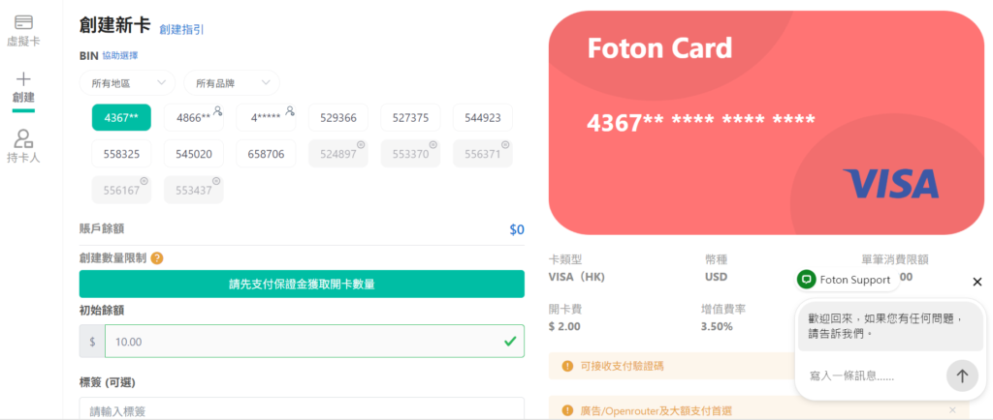Select the 4367** BIN option
Viewport: 993px width, 420px height.
[x=121, y=117]
